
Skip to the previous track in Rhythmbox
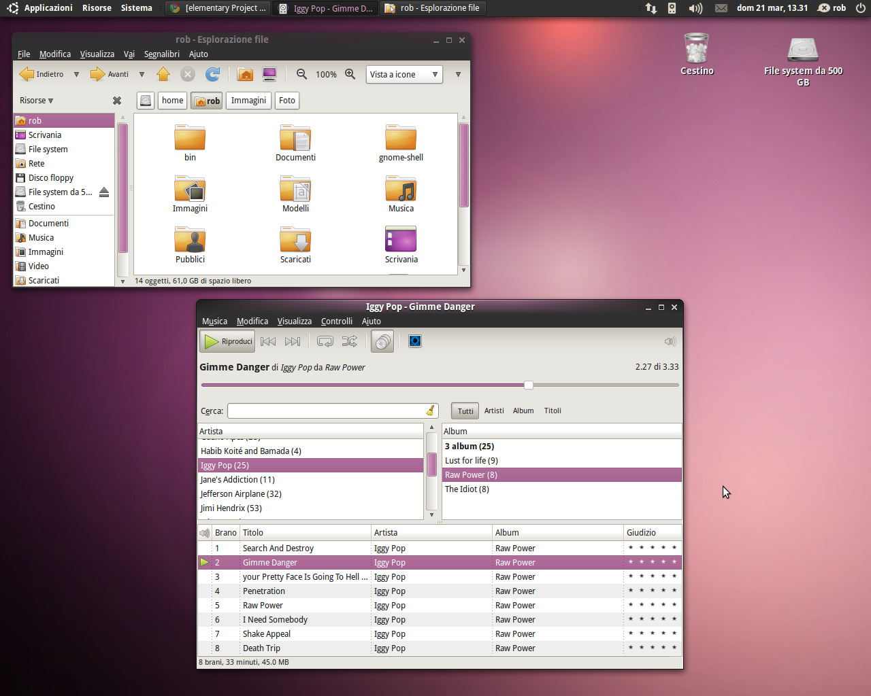268,341
